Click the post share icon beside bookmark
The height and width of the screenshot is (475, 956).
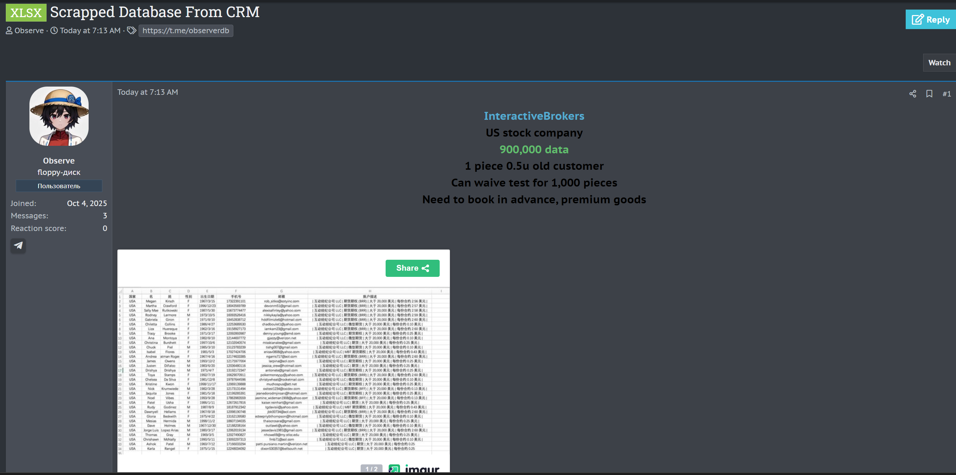tap(913, 94)
